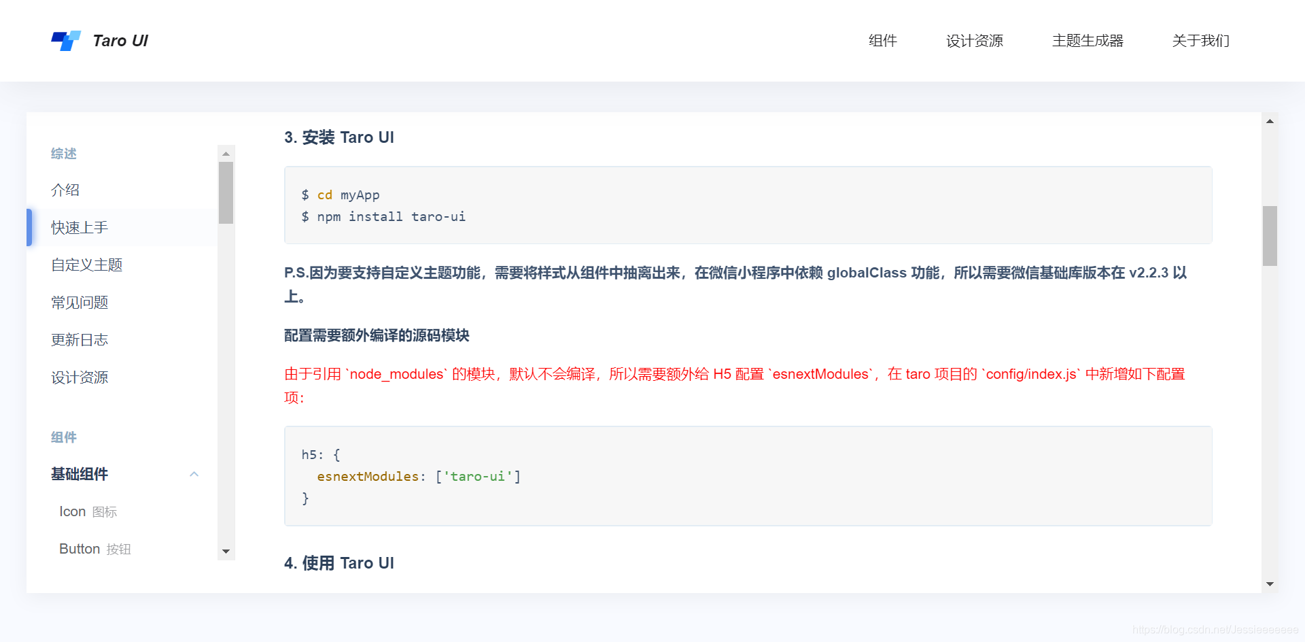Image resolution: width=1305 pixels, height=642 pixels.
Task: Select the 基础组件 group heading
Action: coord(80,474)
